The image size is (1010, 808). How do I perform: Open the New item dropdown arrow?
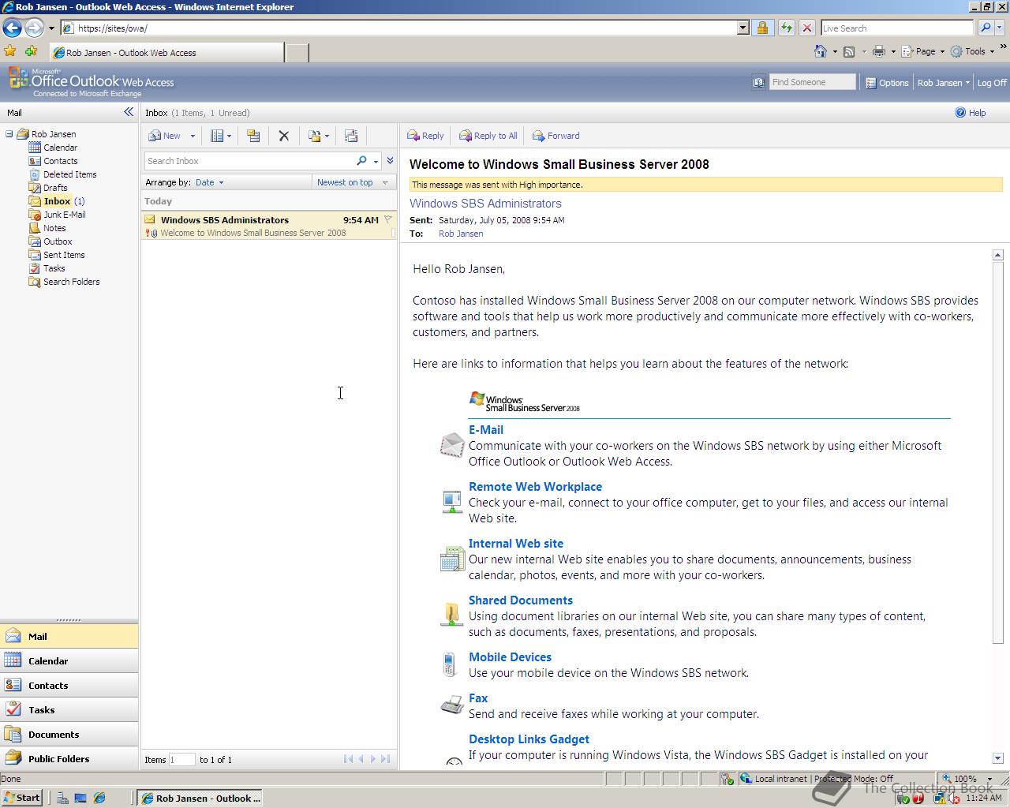coord(193,136)
